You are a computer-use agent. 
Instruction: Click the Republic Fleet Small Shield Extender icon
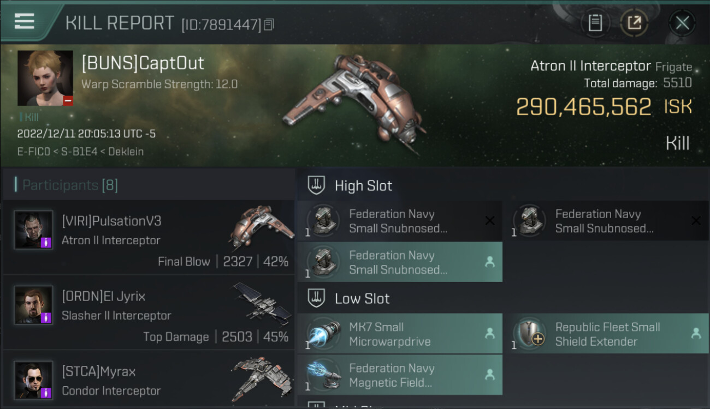[x=529, y=334]
